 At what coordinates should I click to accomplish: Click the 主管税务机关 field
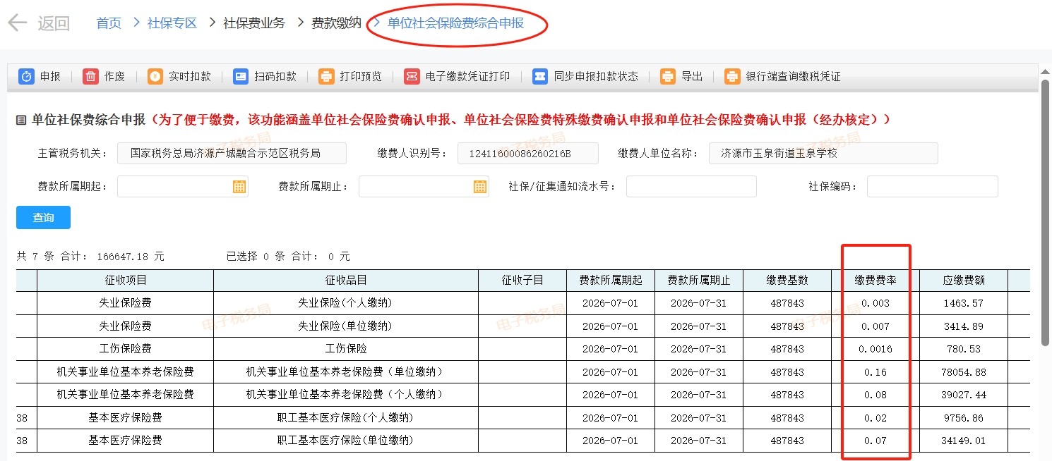[x=232, y=154]
